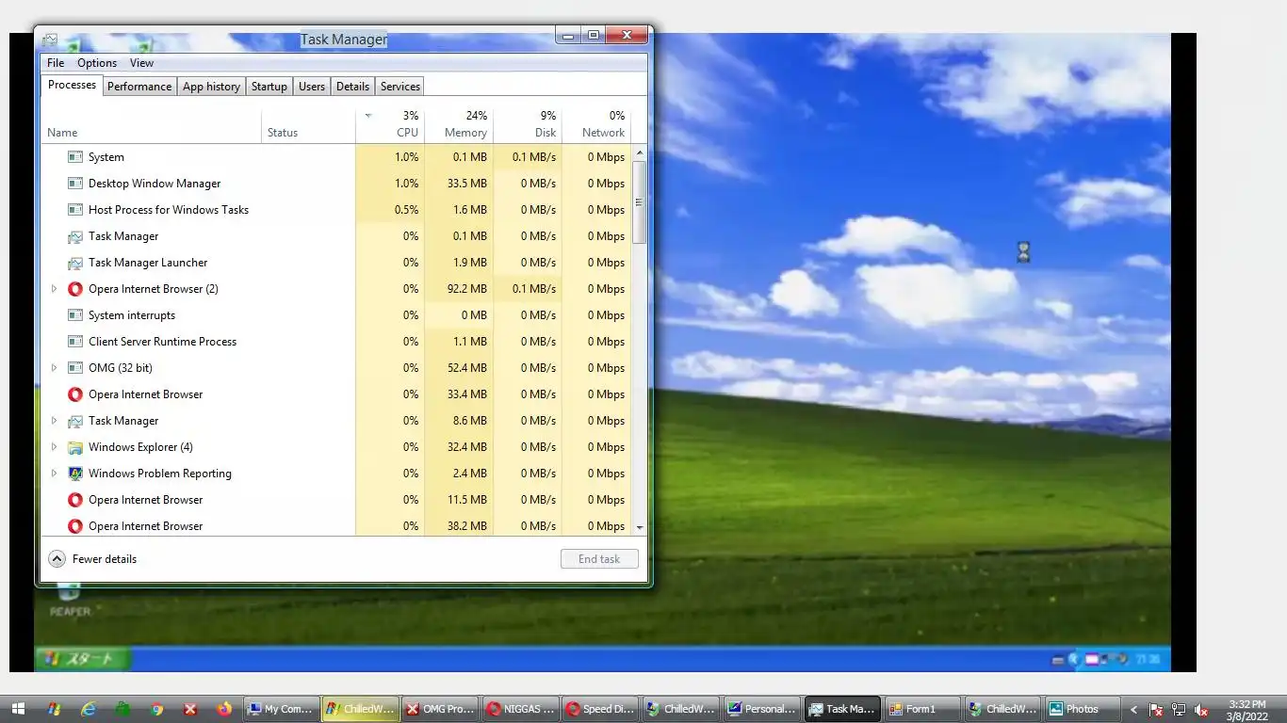Sort processes by the Disk column header
Viewport: 1287px width, 723px height.
point(528,124)
